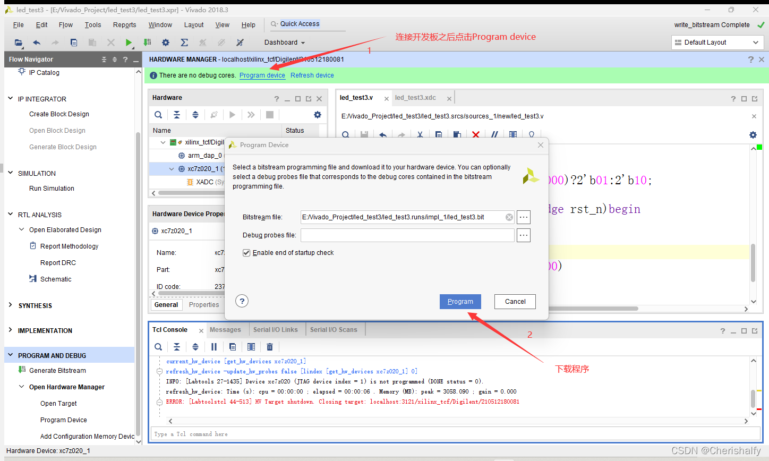Collapse the PROGRAM AND DEBUG section
The height and width of the screenshot is (461, 769).
pyautogui.click(x=11, y=355)
